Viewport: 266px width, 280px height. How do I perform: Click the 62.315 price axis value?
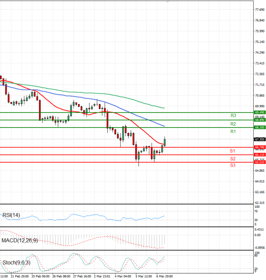point(260,203)
